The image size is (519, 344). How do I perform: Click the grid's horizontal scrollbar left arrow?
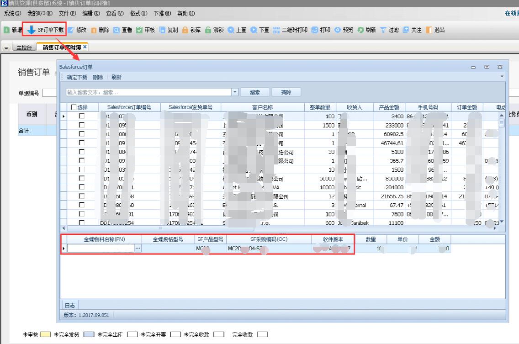(64, 228)
